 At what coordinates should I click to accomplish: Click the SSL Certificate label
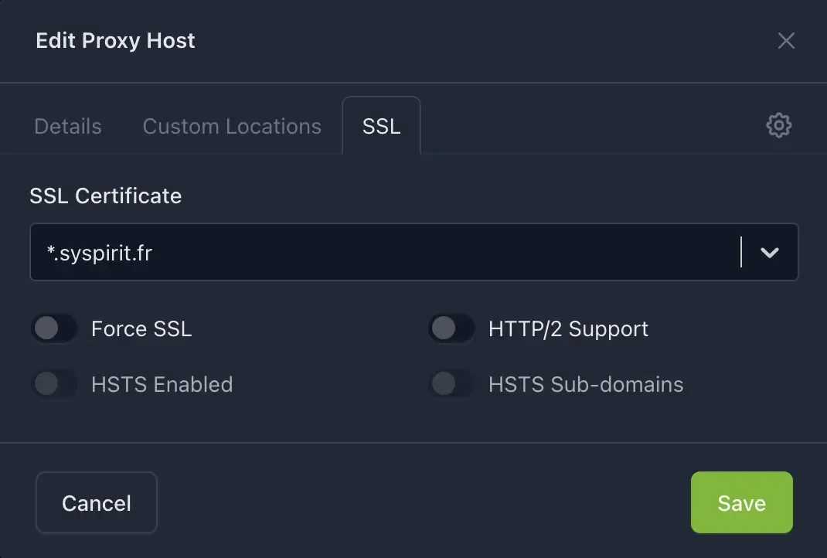105,196
